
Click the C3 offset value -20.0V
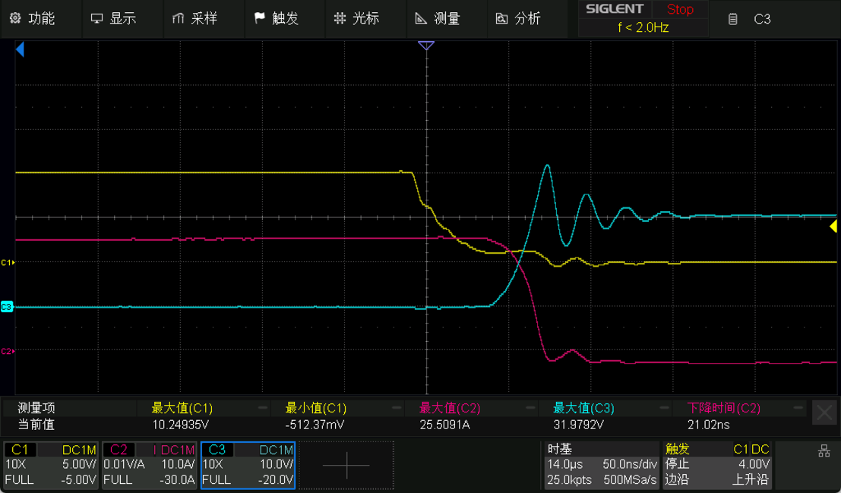(x=276, y=479)
